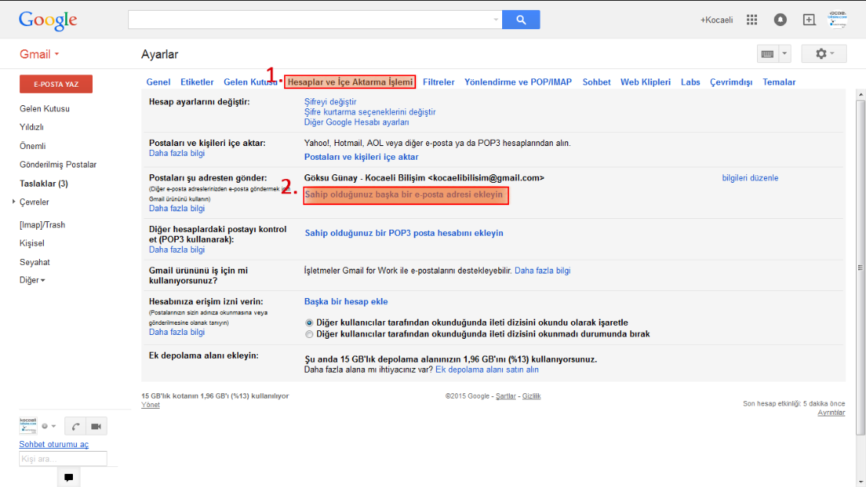
Task: Open Gmail for Work Daha fazla bilgi link
Action: [x=542, y=271]
